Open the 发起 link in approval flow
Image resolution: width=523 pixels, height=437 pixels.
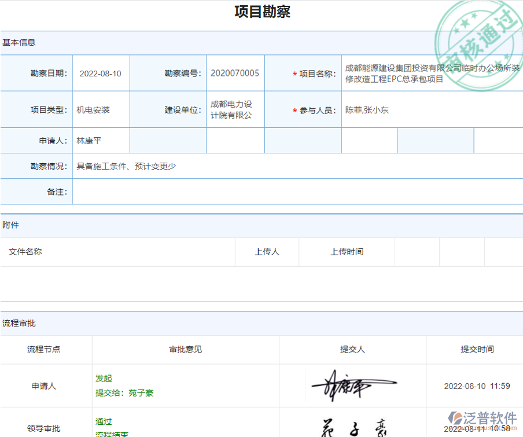103,379
